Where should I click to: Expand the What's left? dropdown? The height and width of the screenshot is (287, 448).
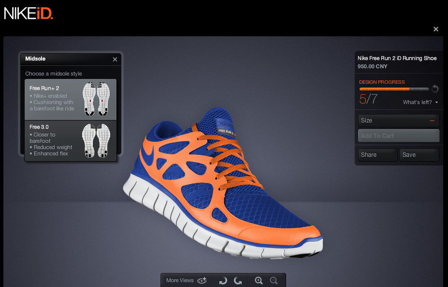point(420,103)
